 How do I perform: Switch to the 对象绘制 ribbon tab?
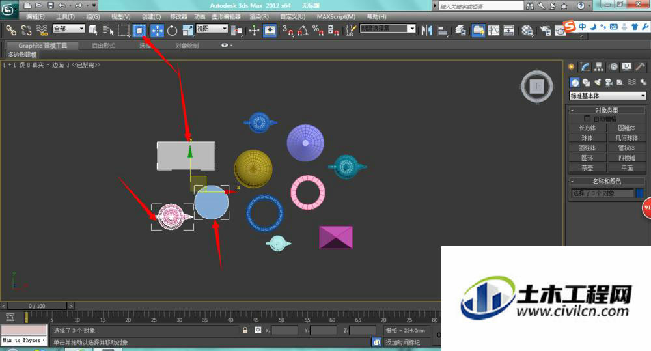(187, 46)
